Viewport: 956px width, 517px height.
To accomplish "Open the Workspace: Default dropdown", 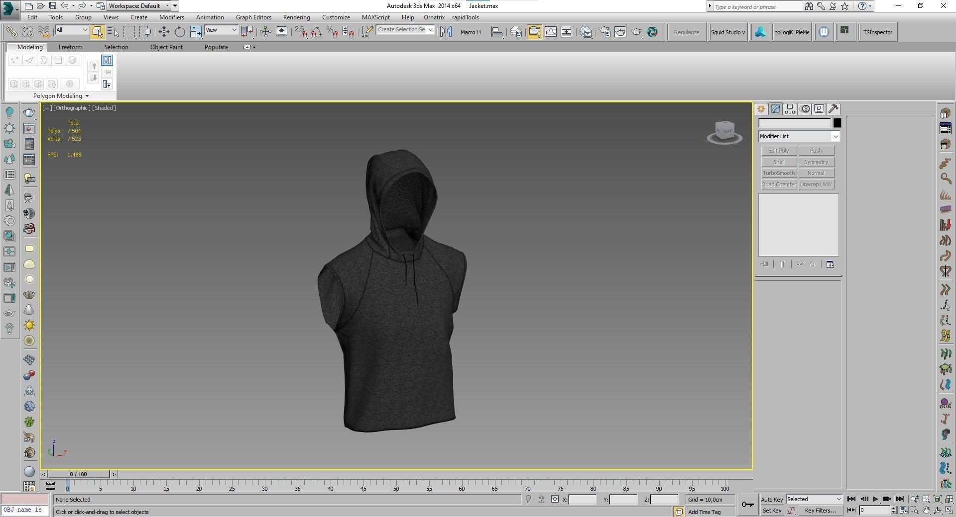I will (139, 6).
